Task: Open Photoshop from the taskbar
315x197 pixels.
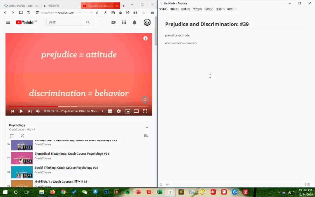Action: point(106,192)
